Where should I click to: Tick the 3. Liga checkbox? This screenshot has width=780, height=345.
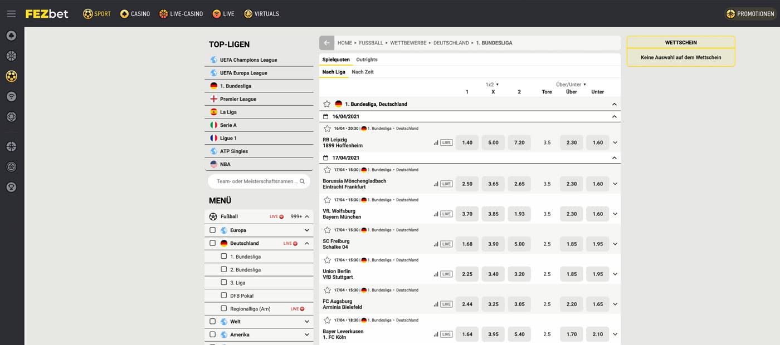(x=224, y=283)
